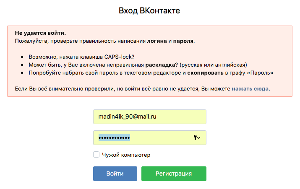Click the "Попробуйте набрать свой пароль" hint
This screenshot has width=300, height=189.
coord(105,73)
